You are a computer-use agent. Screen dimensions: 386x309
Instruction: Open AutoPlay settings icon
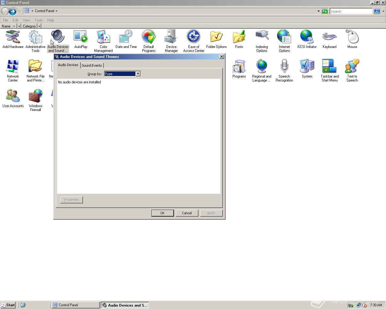click(x=81, y=39)
